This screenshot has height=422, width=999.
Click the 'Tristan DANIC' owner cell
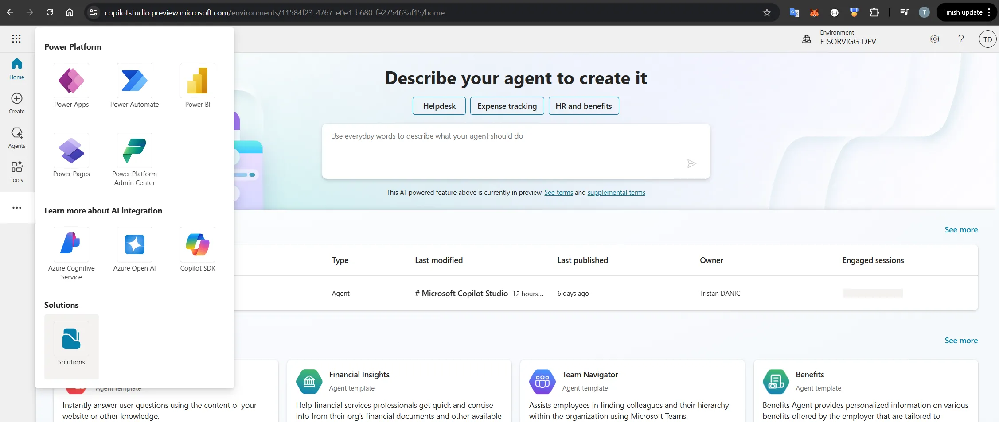[720, 294]
